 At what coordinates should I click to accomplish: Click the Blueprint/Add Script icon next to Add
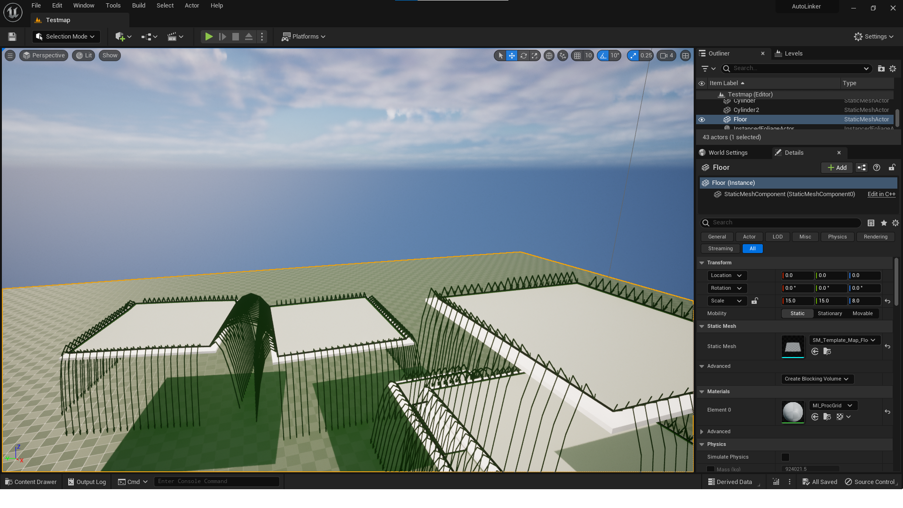click(862, 168)
